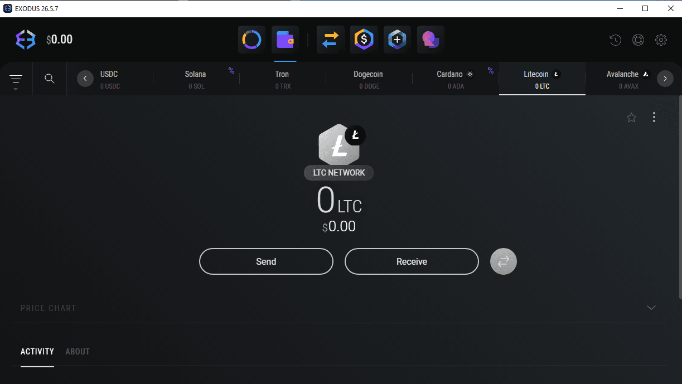Click the 0 LTC balance amount
Image resolution: width=682 pixels, height=384 pixels.
tap(339, 201)
